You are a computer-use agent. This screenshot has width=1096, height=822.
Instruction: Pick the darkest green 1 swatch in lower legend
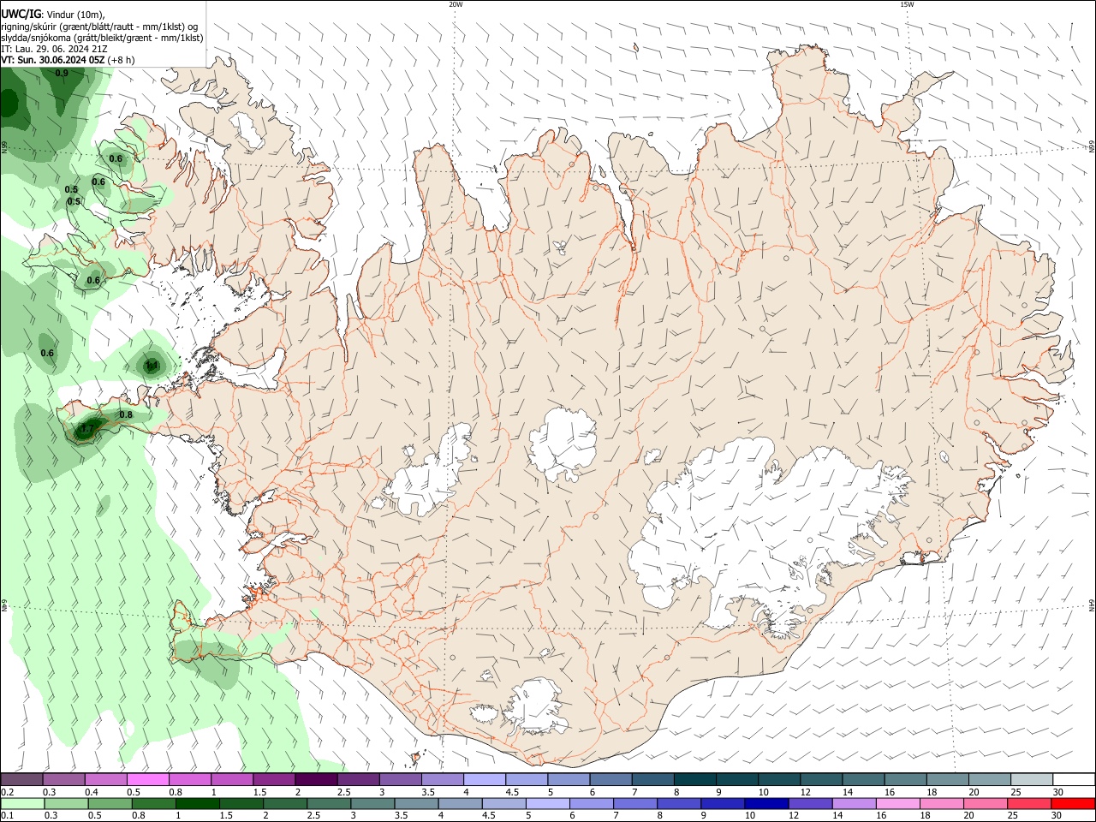pyautogui.click(x=197, y=804)
